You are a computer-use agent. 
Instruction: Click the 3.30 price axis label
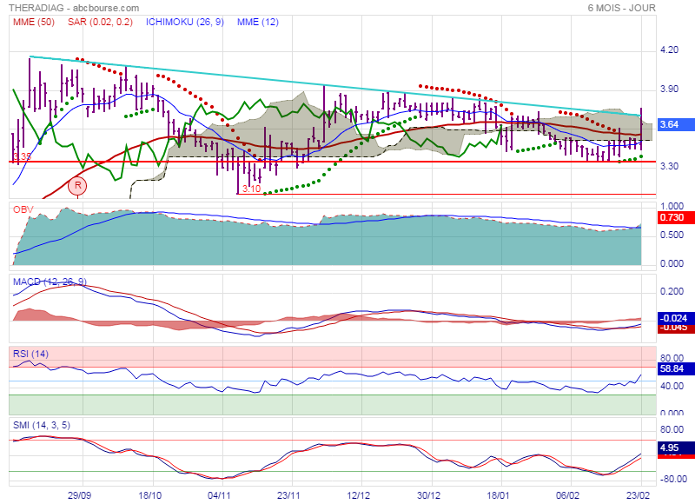click(x=669, y=166)
